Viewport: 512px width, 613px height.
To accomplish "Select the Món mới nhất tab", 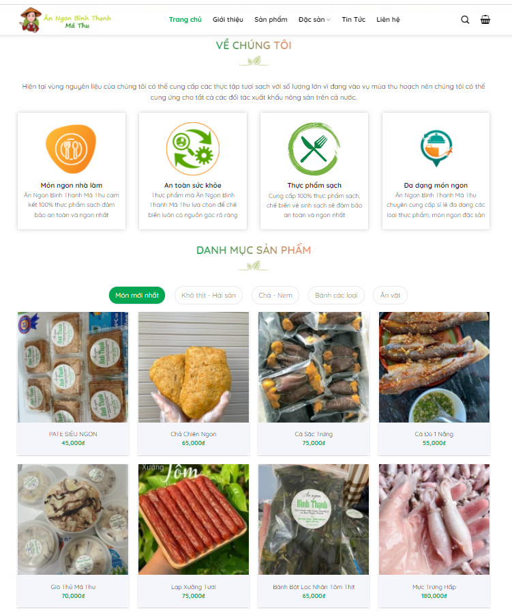I will (x=137, y=295).
